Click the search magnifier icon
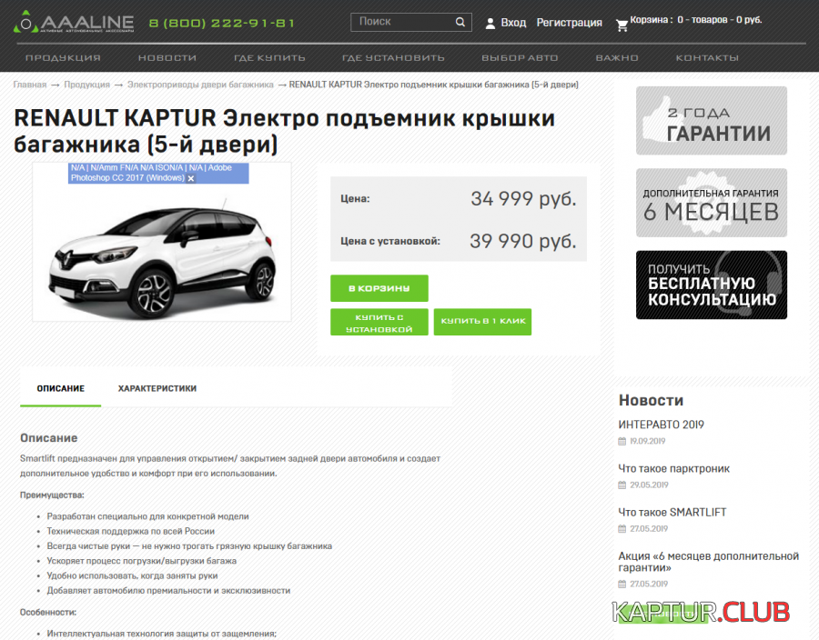This screenshot has height=640, width=819. [x=460, y=22]
